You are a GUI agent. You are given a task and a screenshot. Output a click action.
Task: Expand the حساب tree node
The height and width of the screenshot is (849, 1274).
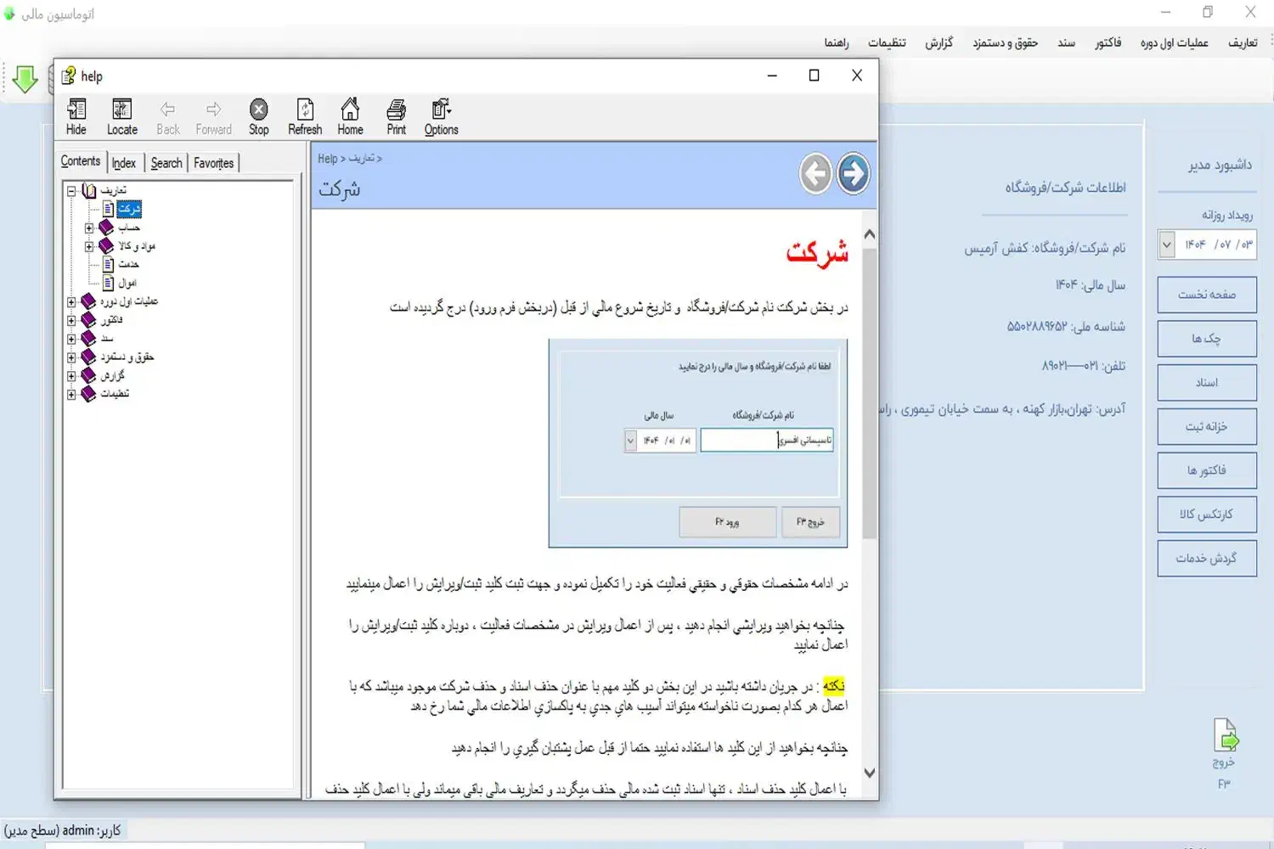pos(89,228)
